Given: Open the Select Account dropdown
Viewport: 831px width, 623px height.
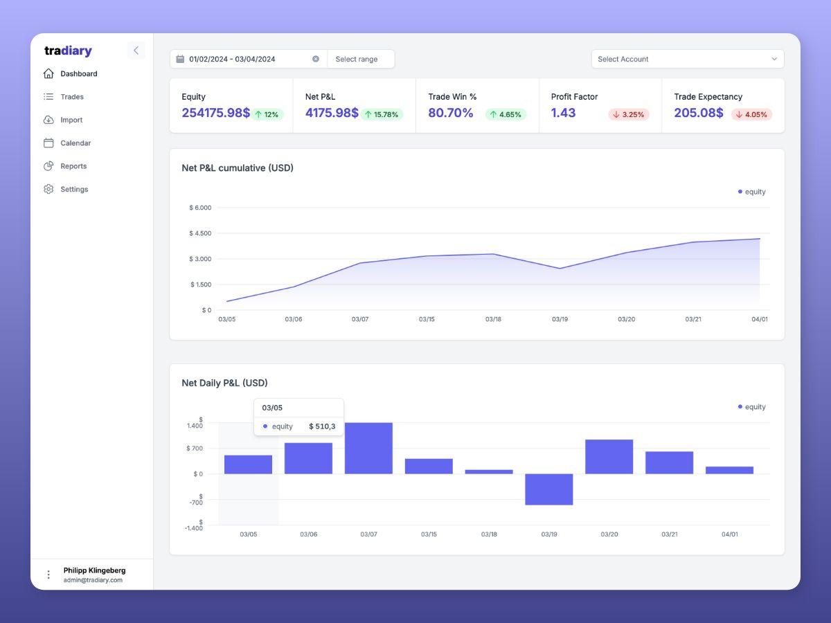Looking at the screenshot, I should tap(688, 59).
